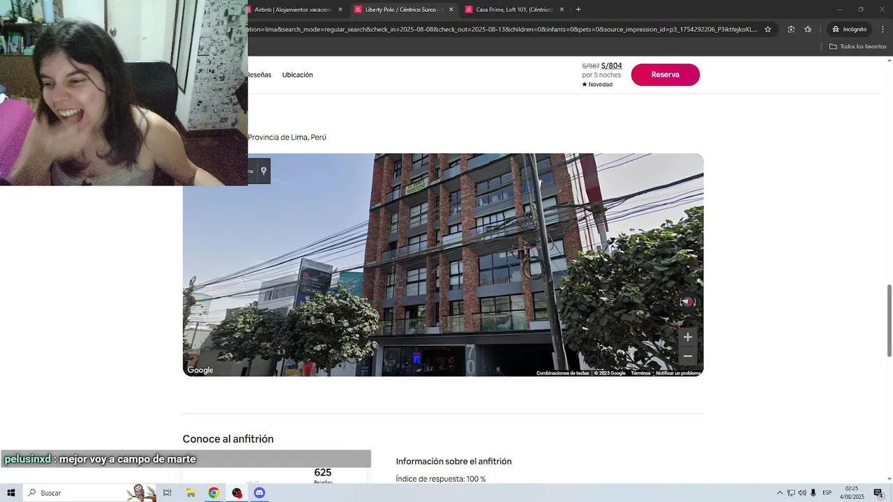Viewport: 893px width, 502px height.
Task: Click the Google Lens search icon in toolbar
Action: point(791,29)
